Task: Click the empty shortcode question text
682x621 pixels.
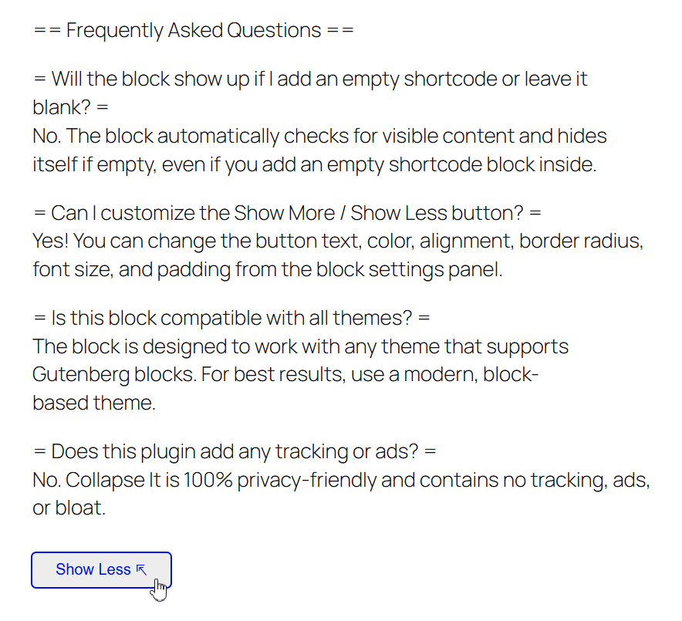Action: click(x=310, y=93)
